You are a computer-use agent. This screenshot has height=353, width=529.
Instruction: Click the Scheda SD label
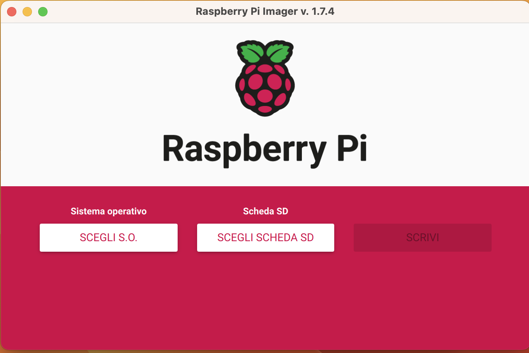[x=265, y=211]
